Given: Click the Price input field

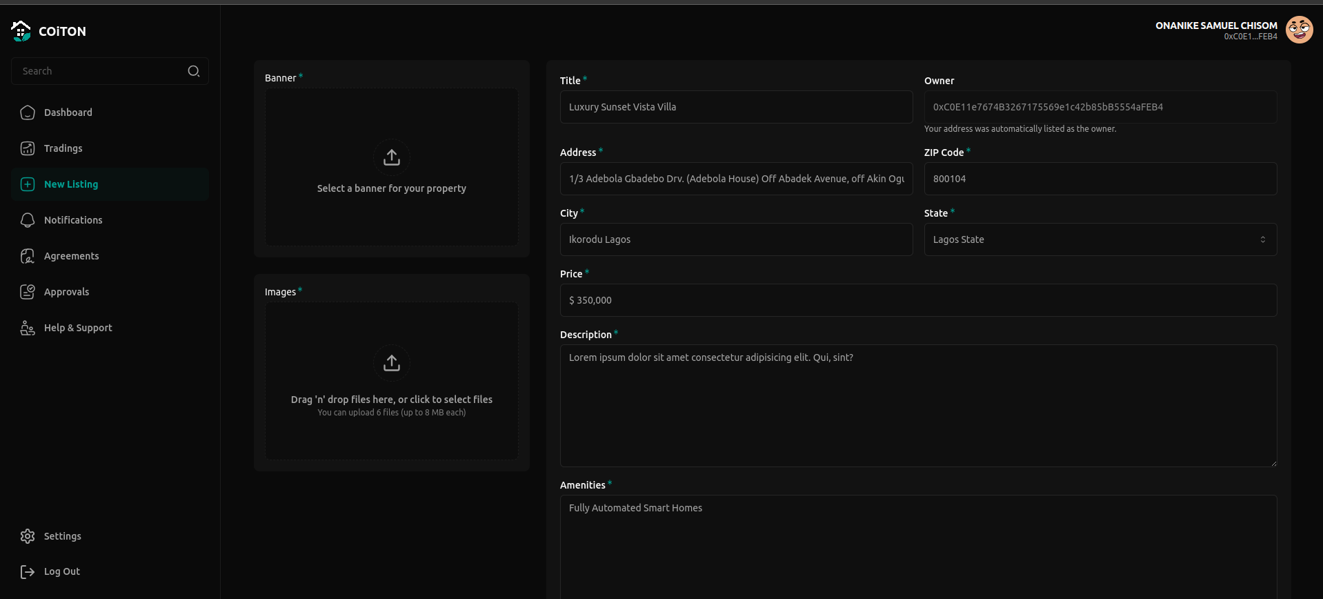Looking at the screenshot, I should point(917,300).
